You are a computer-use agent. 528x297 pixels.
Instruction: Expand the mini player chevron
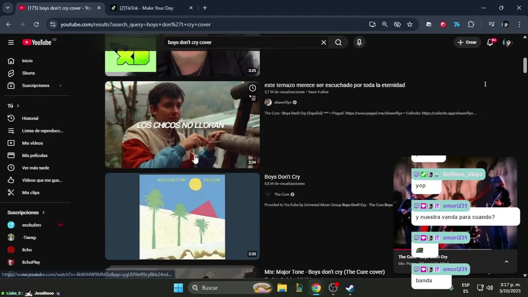point(507,262)
